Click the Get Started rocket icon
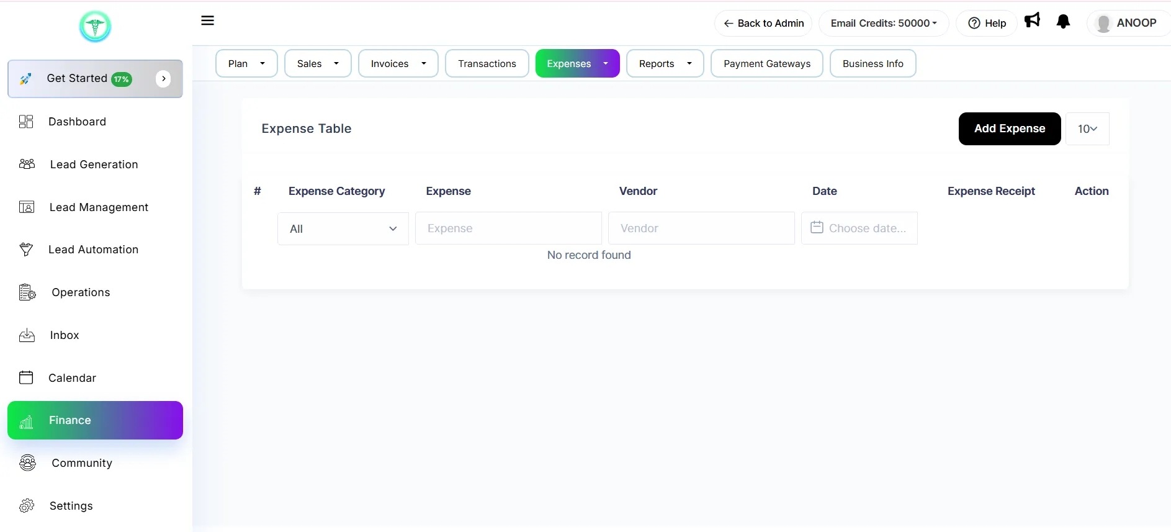 pos(25,79)
